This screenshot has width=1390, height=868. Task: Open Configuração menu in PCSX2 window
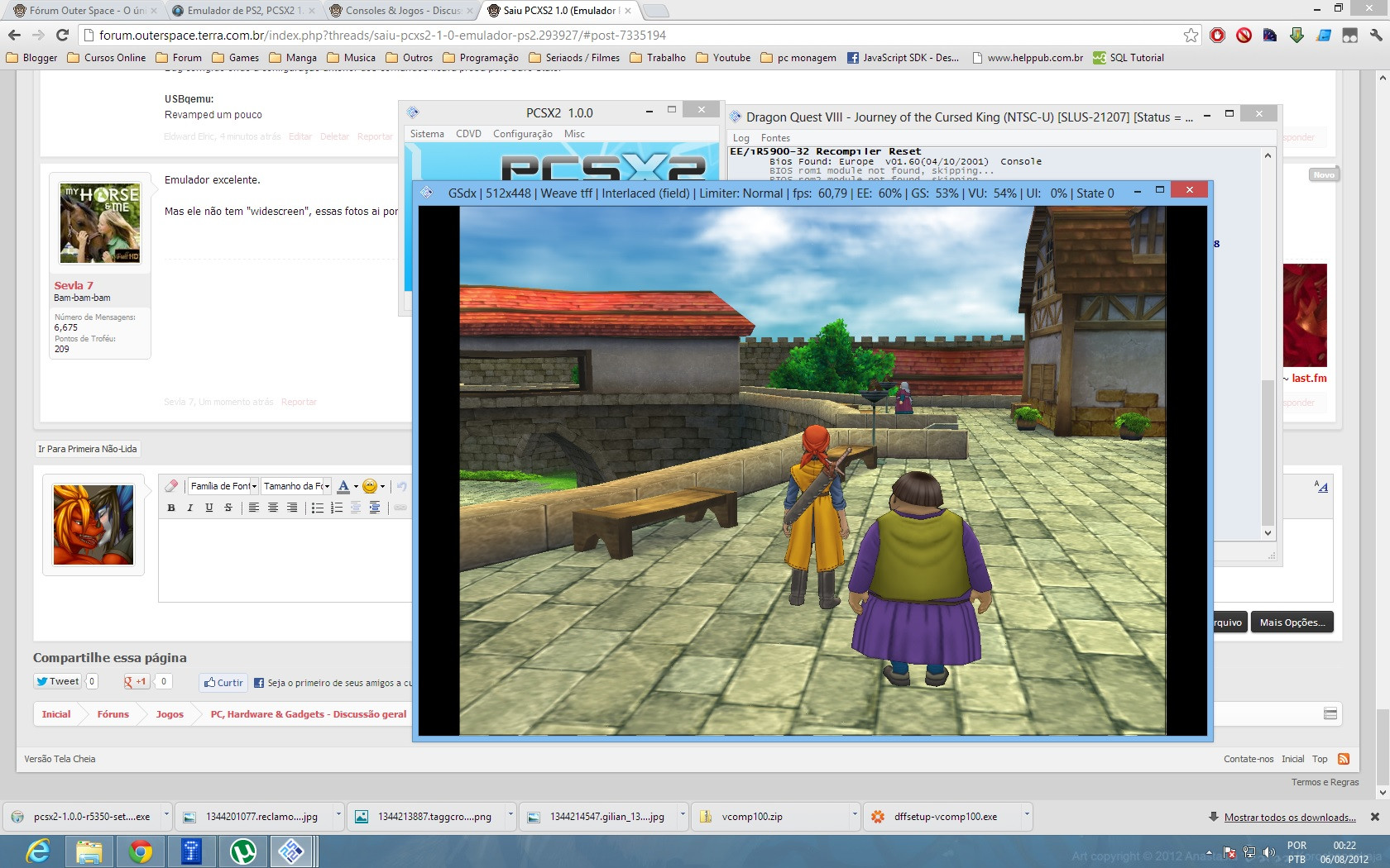(x=523, y=134)
